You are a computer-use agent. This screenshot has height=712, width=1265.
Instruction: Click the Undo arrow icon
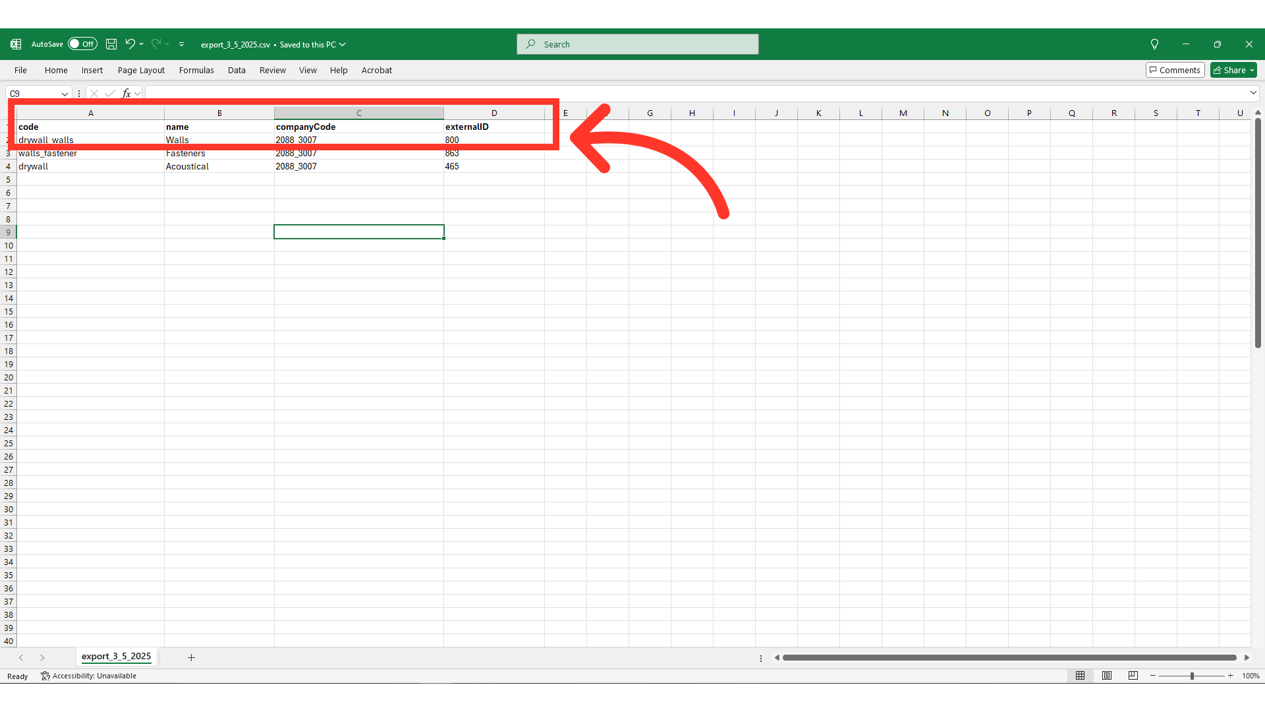[x=130, y=44]
